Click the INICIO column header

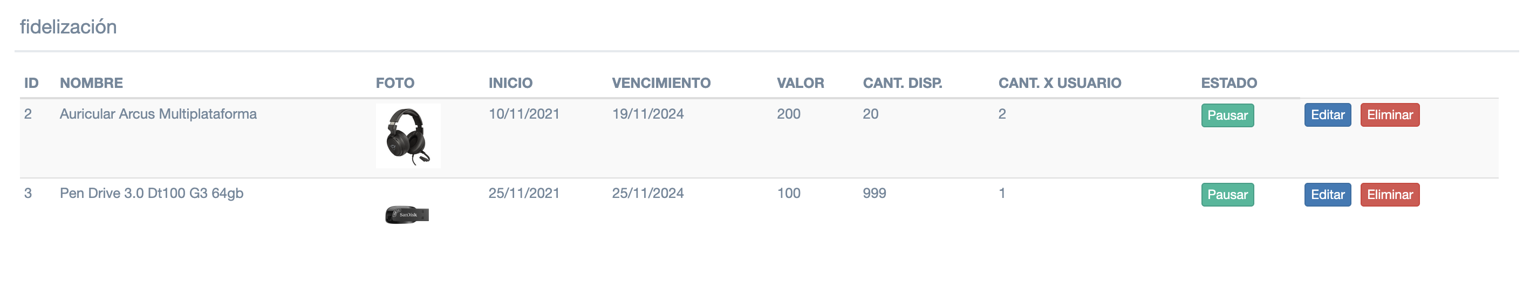pyautogui.click(x=510, y=83)
